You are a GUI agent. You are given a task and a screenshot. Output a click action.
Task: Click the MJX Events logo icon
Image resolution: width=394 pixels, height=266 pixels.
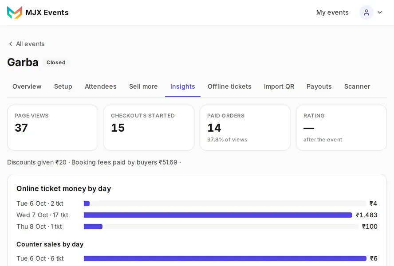tap(15, 12)
